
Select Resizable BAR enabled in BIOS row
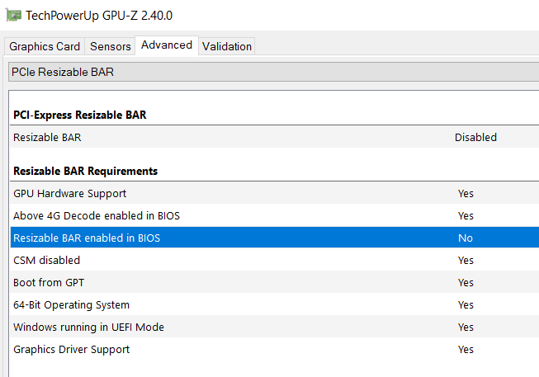tap(275, 238)
